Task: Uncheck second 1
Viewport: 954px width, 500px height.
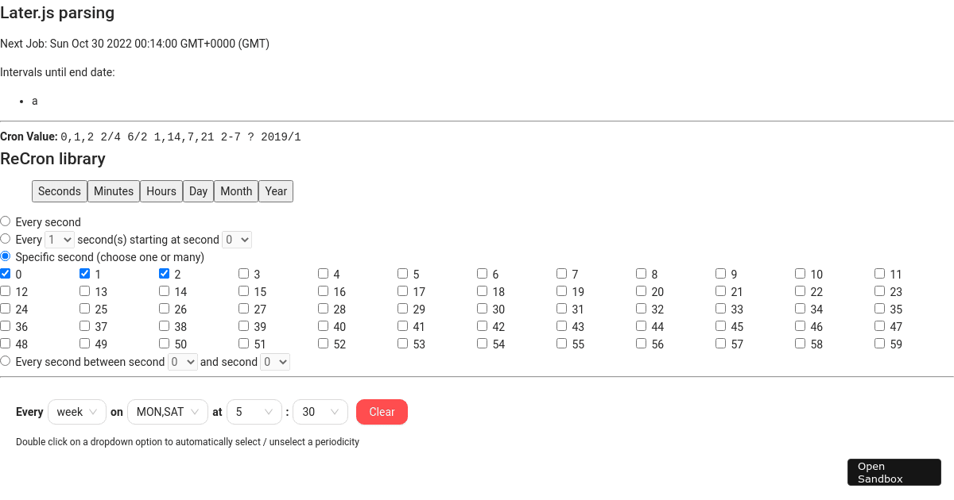Action: pyautogui.click(x=84, y=273)
